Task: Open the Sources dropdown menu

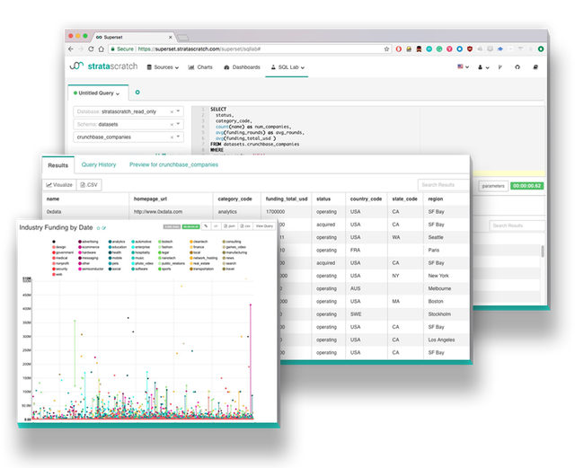Action: coord(163,67)
